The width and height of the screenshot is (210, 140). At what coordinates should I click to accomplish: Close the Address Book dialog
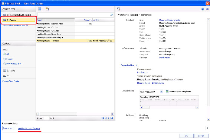(x=208, y=3)
